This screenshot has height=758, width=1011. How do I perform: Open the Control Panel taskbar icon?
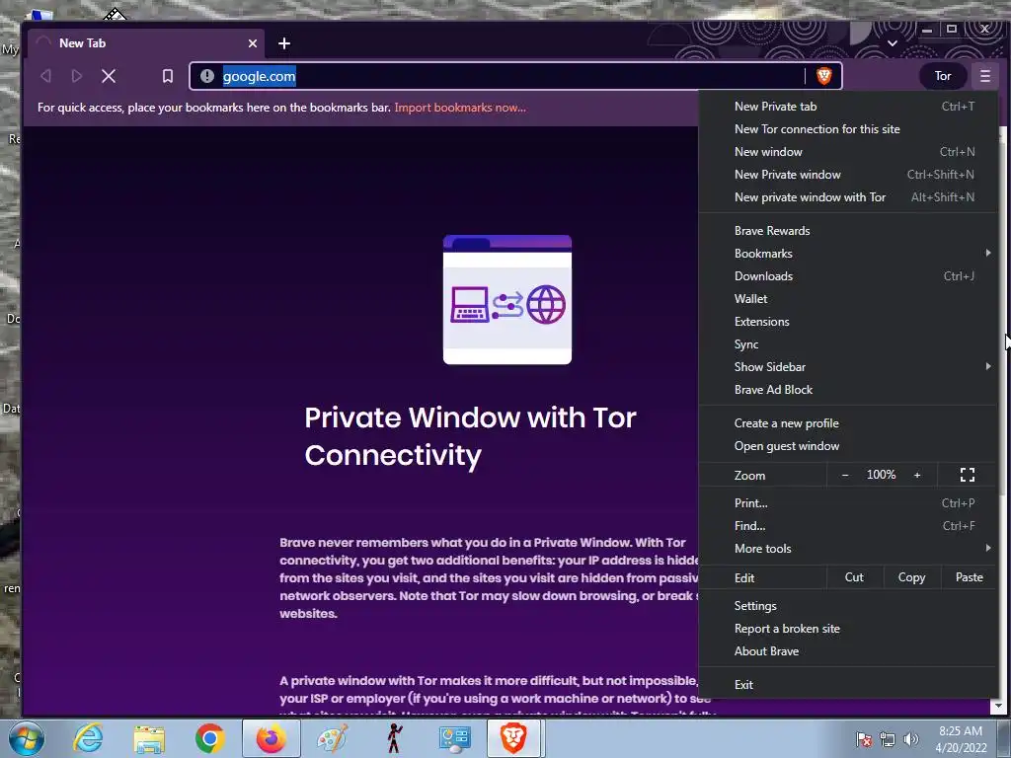coord(454,738)
